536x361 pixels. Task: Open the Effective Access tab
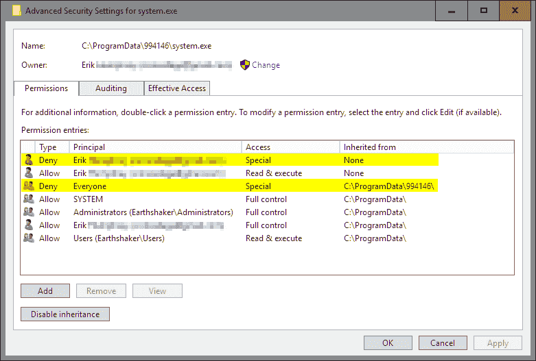point(177,88)
